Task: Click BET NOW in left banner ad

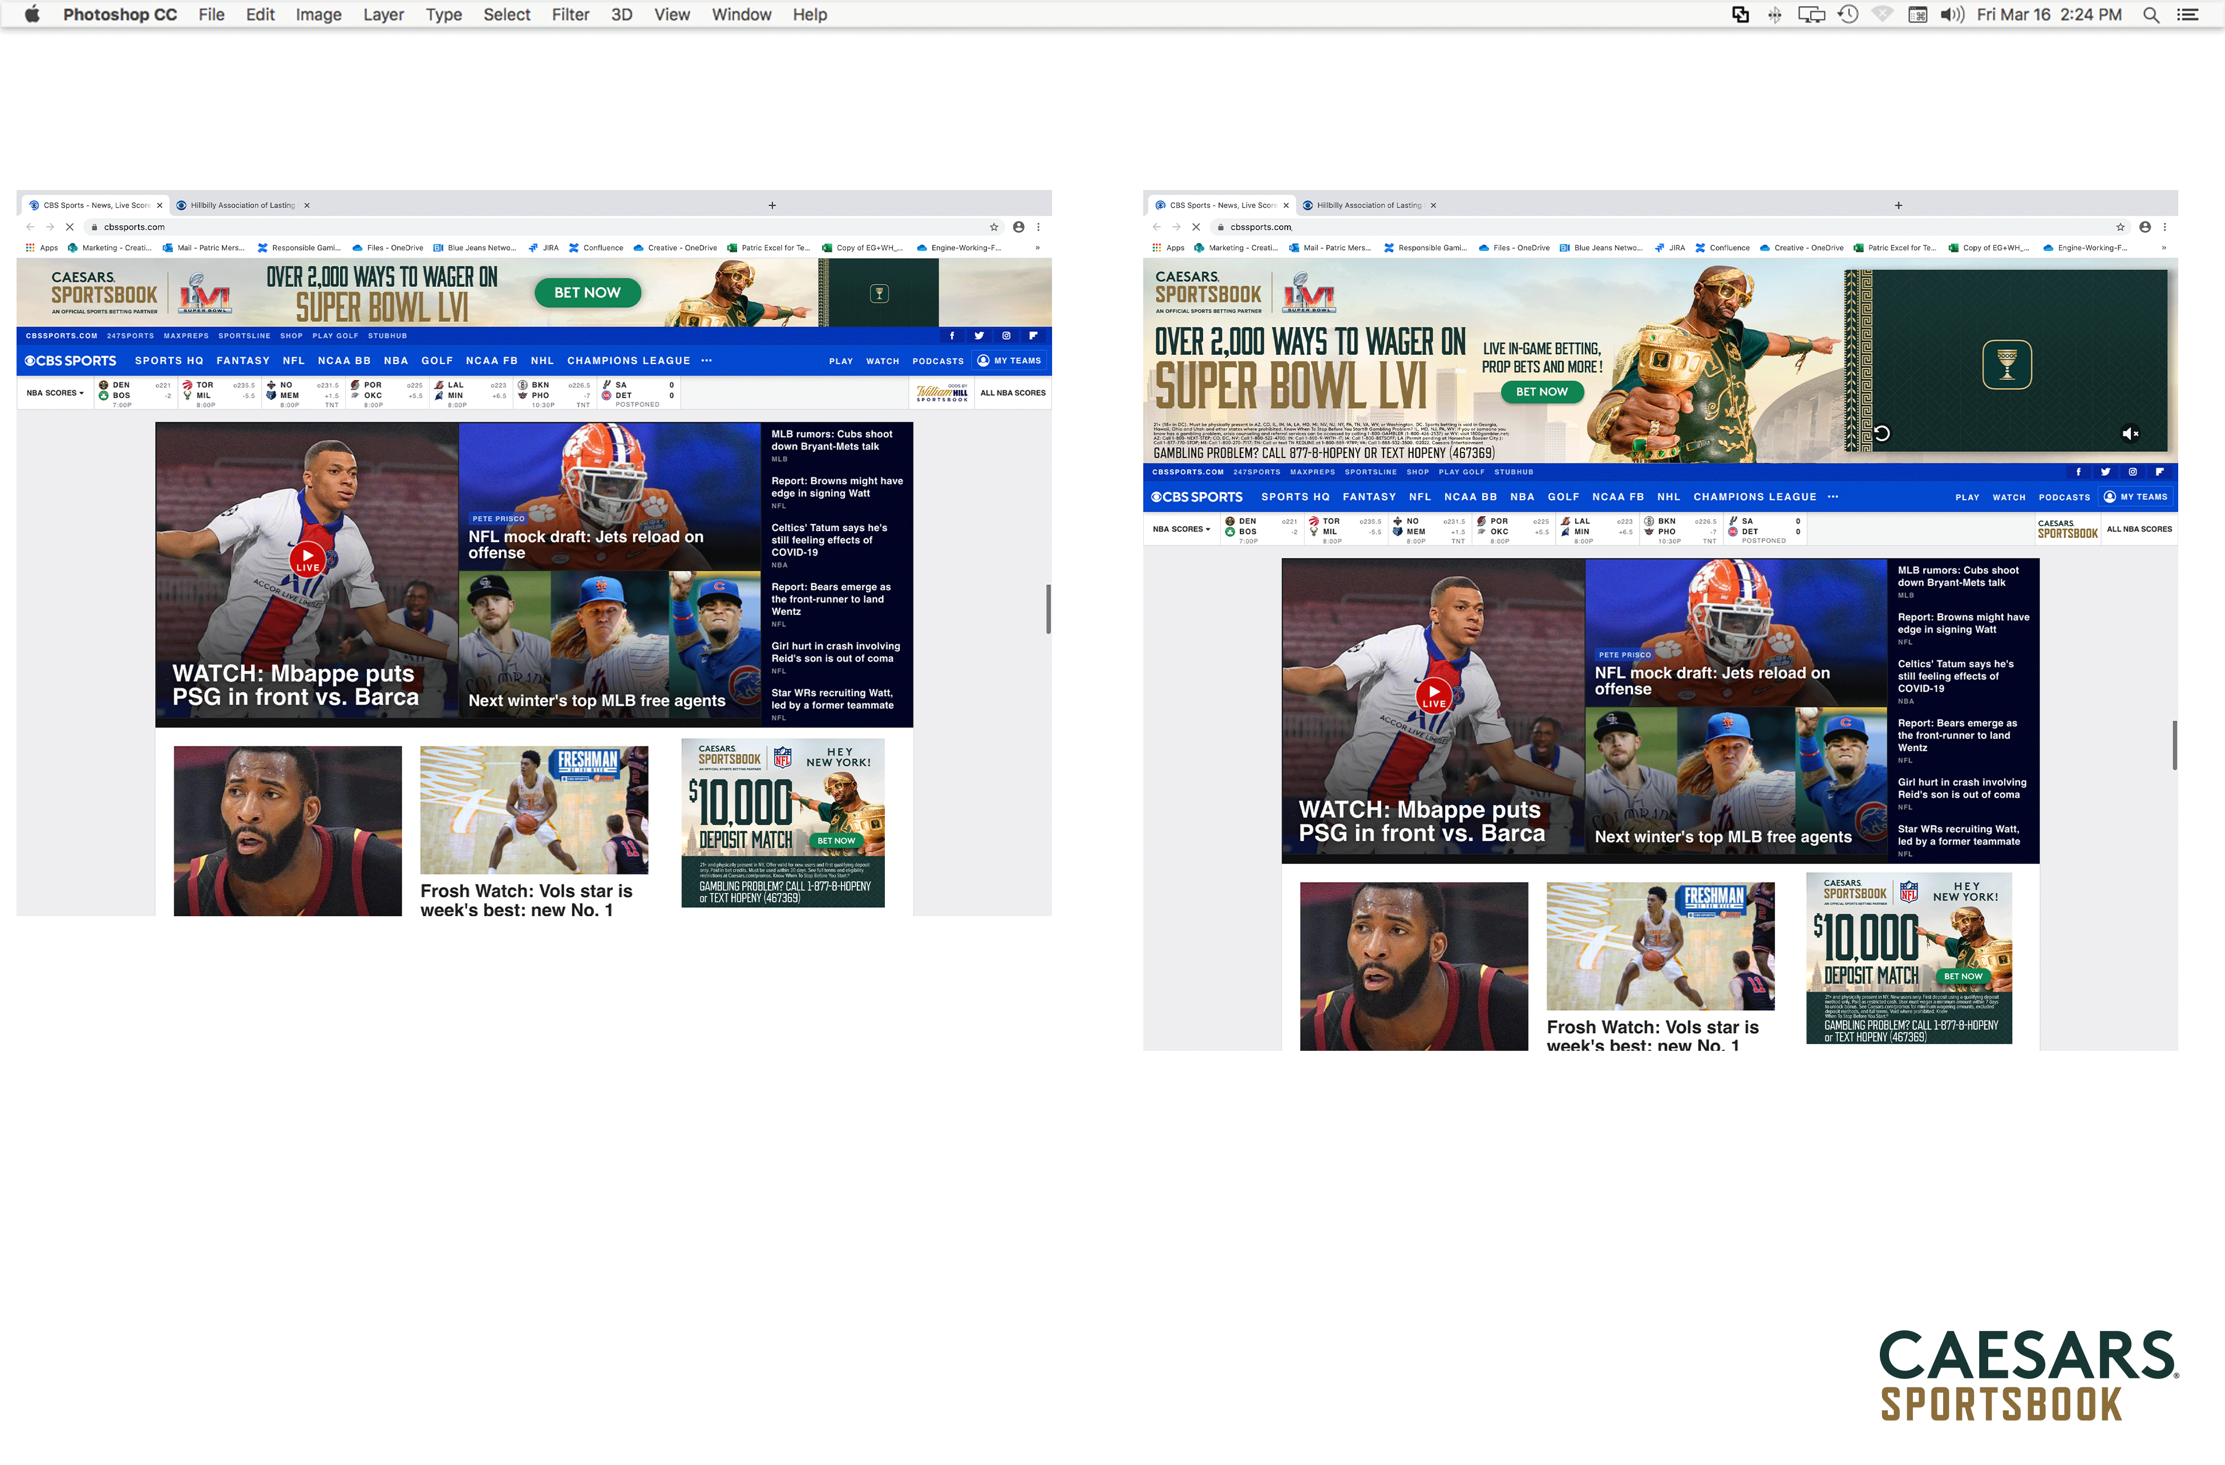Action: click(x=587, y=293)
